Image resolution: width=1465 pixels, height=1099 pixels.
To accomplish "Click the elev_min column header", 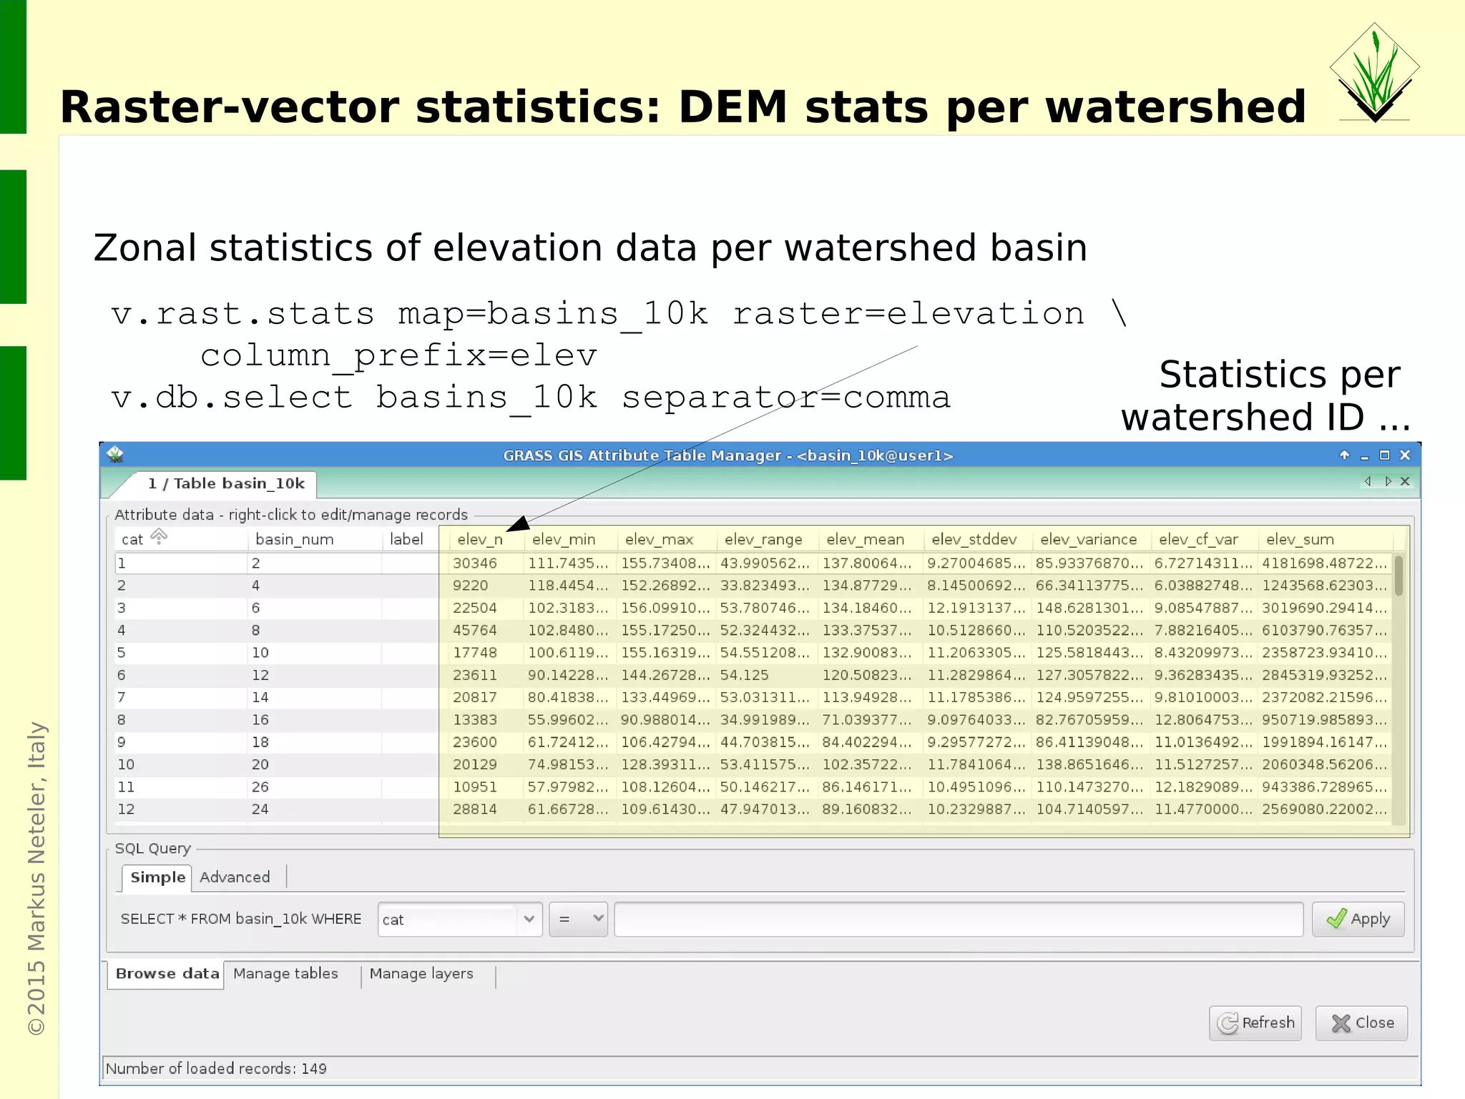I will [570, 539].
